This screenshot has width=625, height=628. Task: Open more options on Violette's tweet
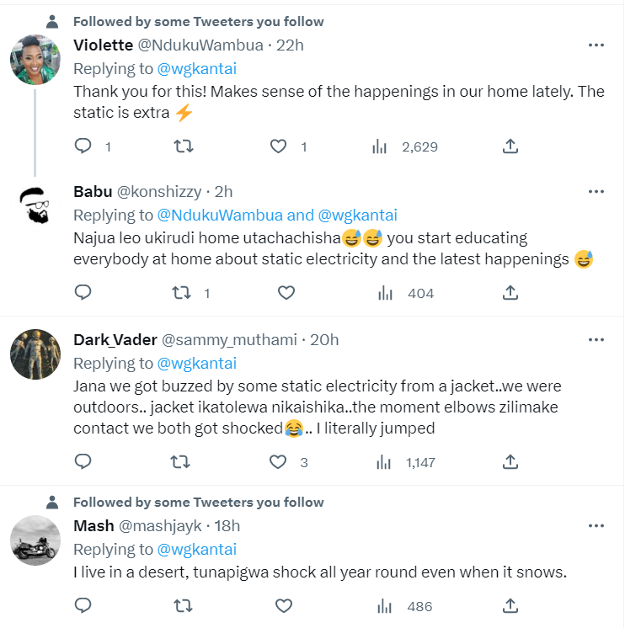click(596, 45)
